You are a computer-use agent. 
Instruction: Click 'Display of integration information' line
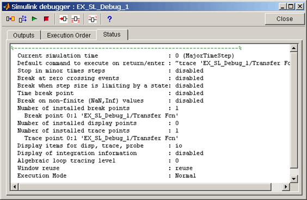click(x=110, y=153)
